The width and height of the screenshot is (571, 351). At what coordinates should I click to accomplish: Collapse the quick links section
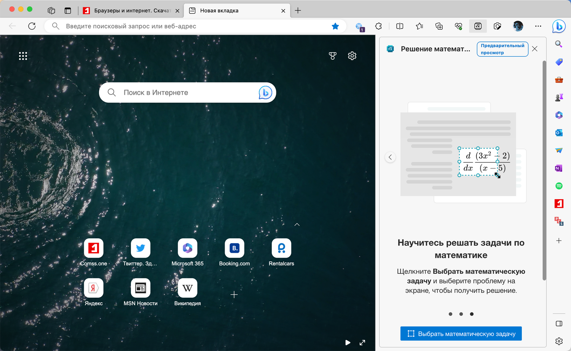coord(297,225)
